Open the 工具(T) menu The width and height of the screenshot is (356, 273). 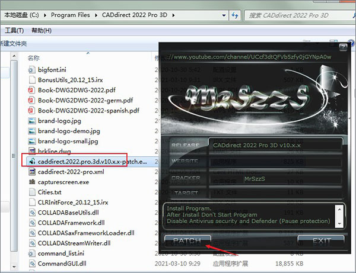point(14,30)
